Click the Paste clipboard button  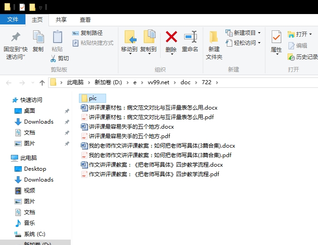pos(57,41)
